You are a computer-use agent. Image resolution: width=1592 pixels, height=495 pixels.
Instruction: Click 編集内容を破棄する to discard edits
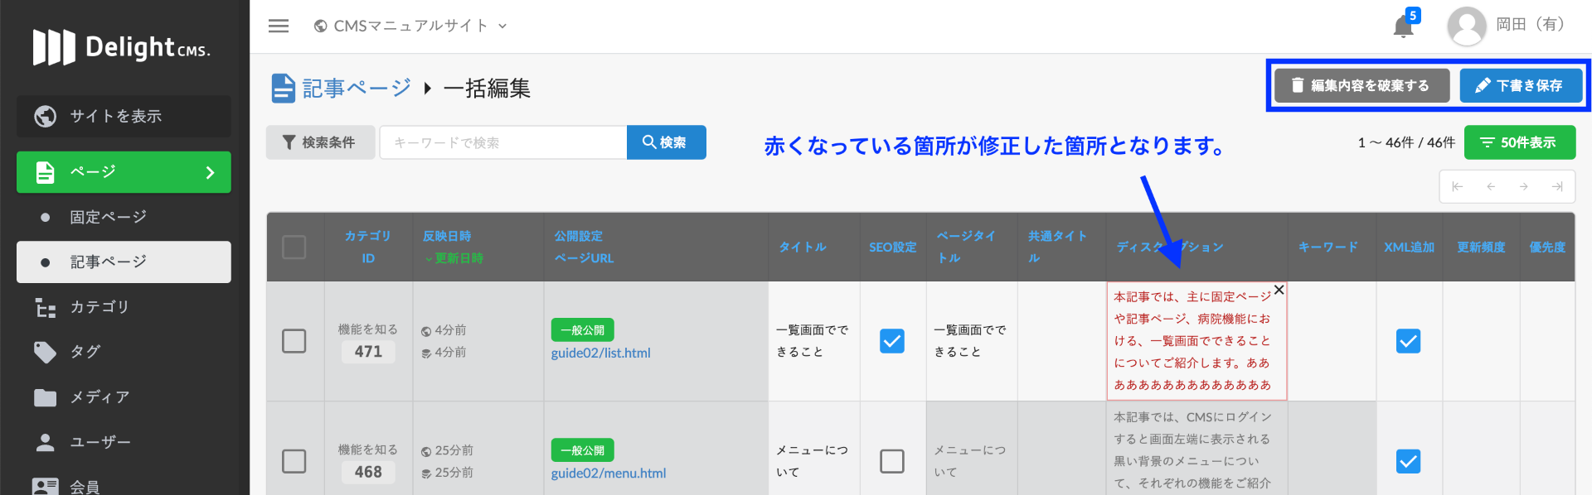coord(1361,85)
